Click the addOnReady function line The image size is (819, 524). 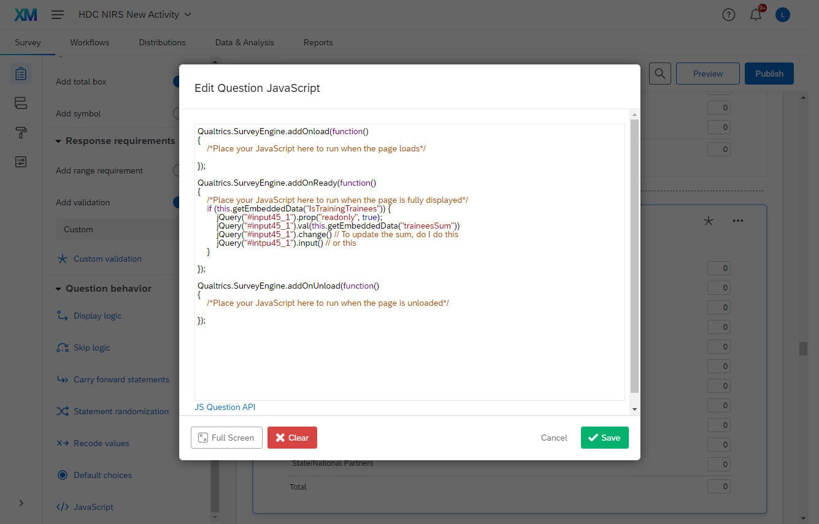click(286, 183)
